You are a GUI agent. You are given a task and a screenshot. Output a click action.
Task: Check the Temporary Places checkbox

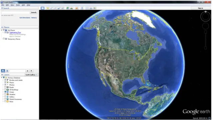4,39
